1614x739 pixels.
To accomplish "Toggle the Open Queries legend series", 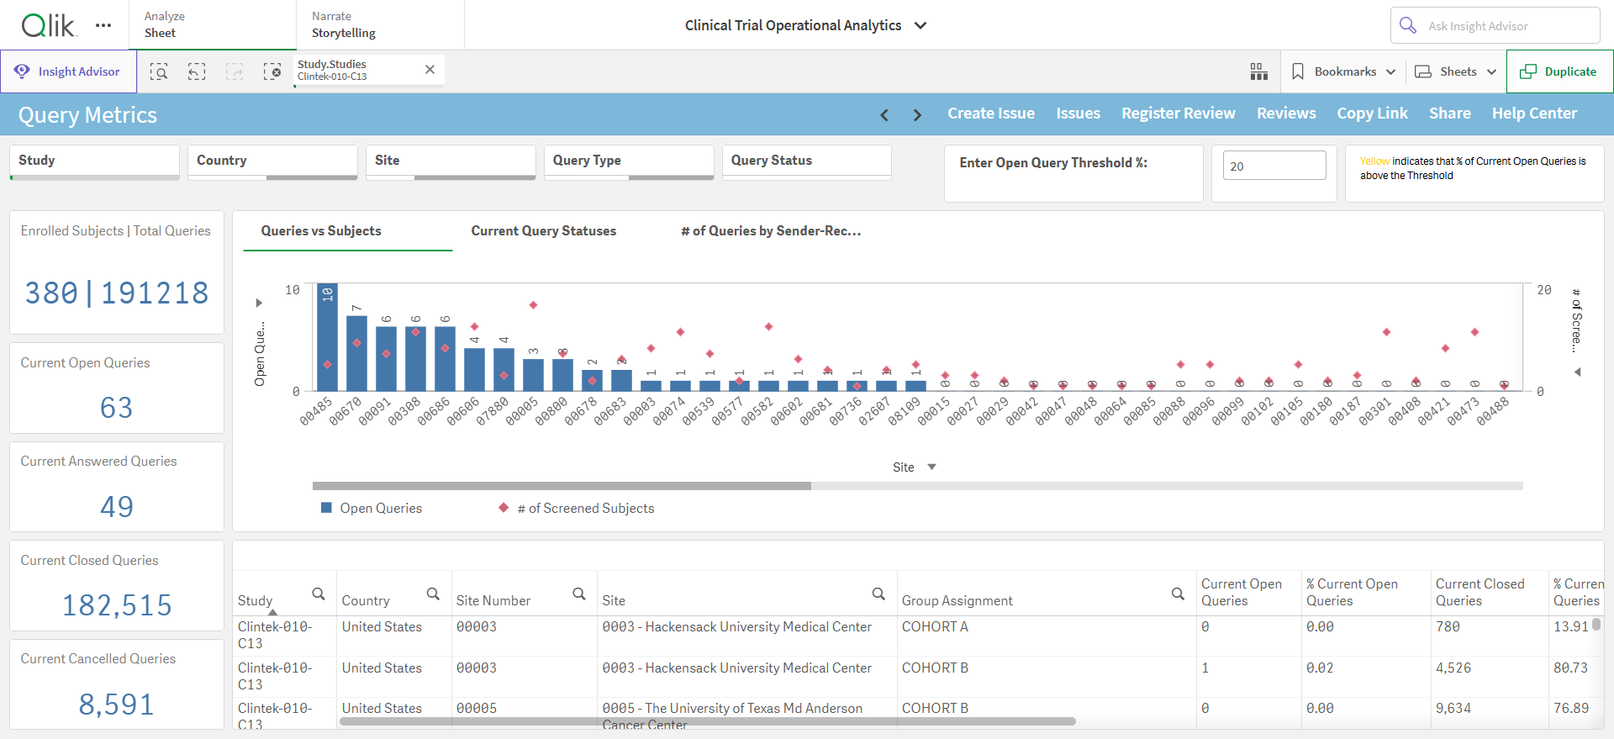I will click(x=372, y=508).
